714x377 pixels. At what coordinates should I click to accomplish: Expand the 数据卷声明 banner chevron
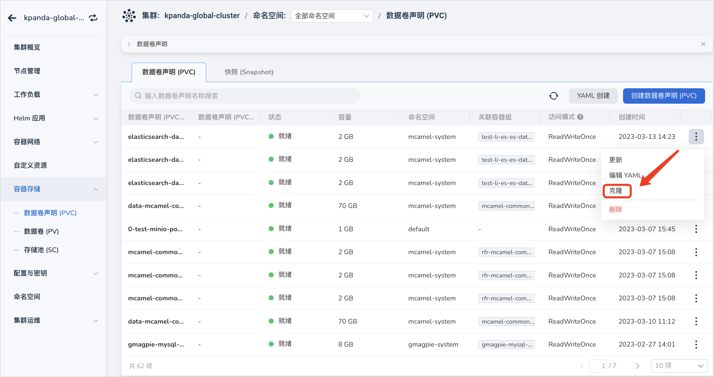[x=129, y=44]
